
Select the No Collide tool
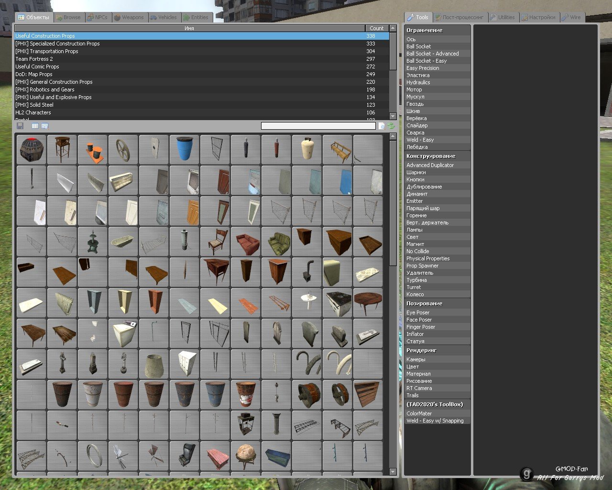[437, 251]
